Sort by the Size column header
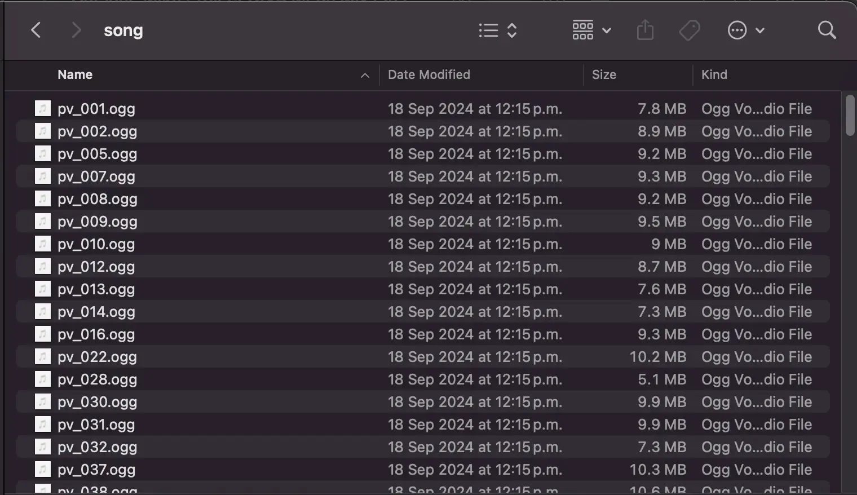The image size is (857, 495). 604,74
